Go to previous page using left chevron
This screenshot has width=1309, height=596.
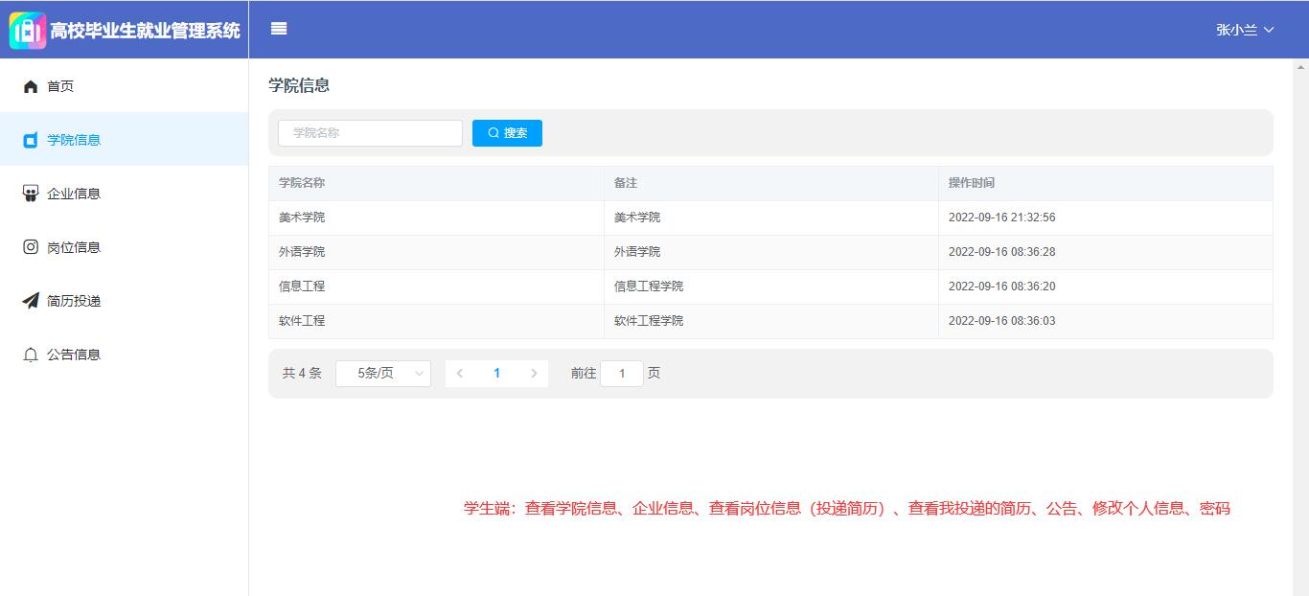(x=460, y=374)
